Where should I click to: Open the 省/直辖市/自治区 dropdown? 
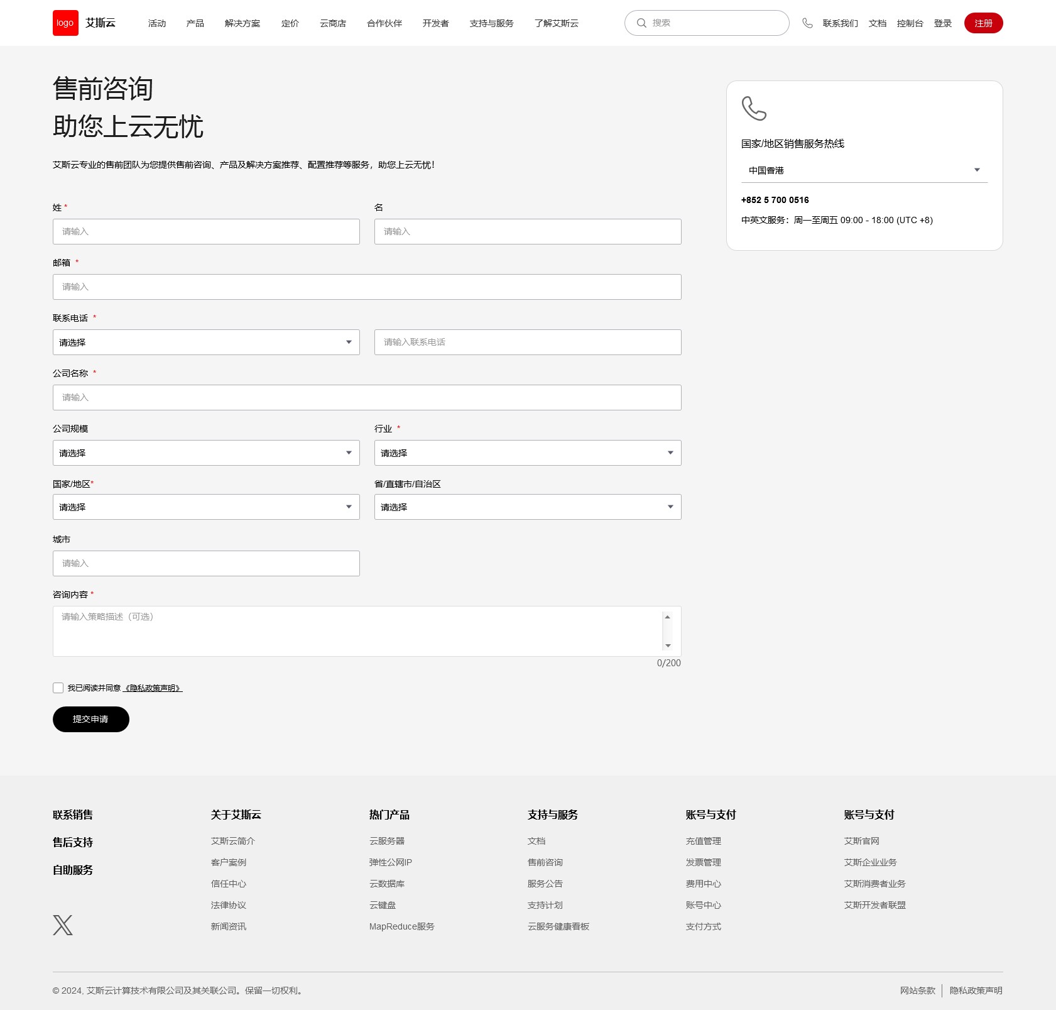528,507
